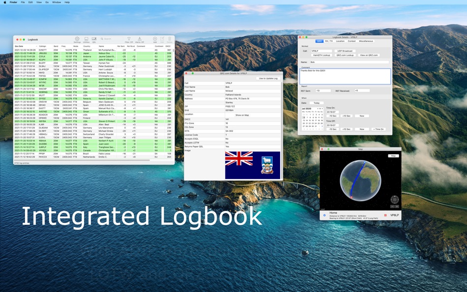
Task: Click the Edit entry icon in Logbook
Action: click(162, 39)
